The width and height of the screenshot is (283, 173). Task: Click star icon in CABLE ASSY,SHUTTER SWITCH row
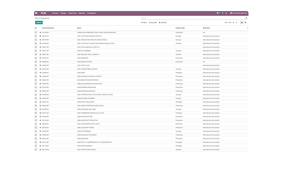(x=40, y=120)
